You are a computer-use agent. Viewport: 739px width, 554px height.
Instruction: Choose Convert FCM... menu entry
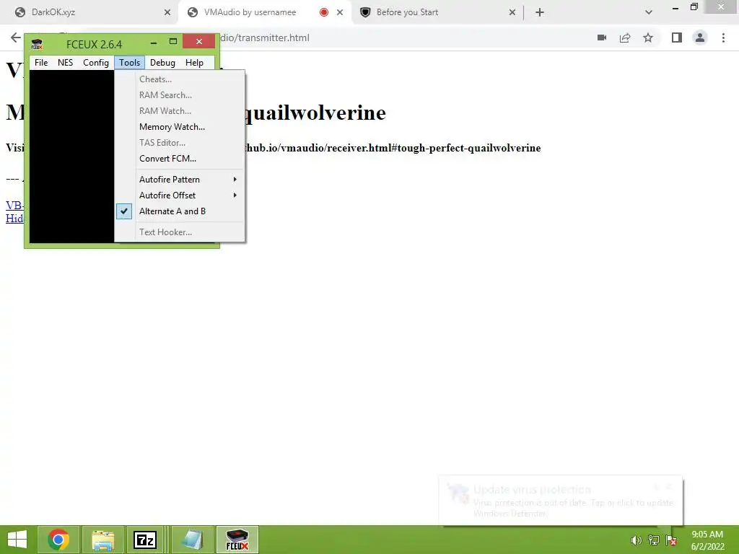[x=180, y=159]
